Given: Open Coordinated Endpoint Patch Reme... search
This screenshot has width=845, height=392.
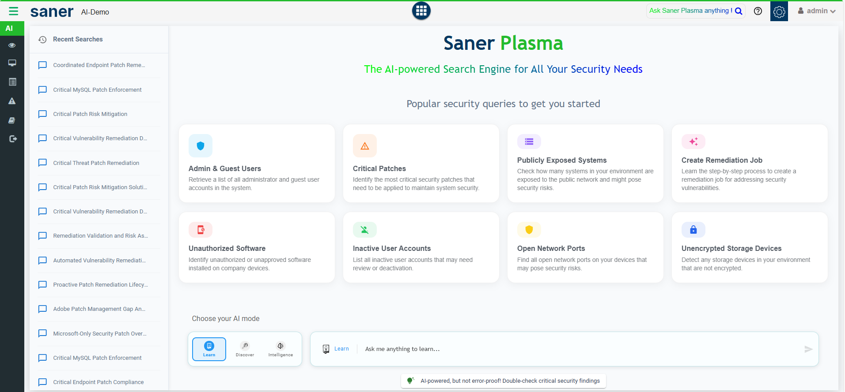Looking at the screenshot, I should [x=99, y=65].
